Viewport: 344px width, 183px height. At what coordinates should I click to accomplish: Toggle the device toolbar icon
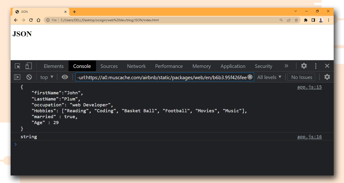tap(28, 66)
